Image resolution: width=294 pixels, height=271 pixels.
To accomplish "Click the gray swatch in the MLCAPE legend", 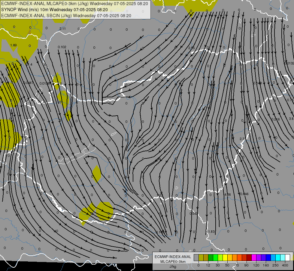I will click(x=196, y=258).
